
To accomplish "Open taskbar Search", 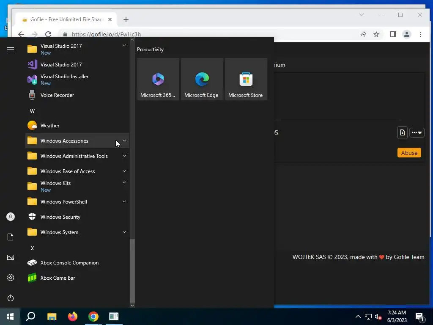I will [30, 317].
